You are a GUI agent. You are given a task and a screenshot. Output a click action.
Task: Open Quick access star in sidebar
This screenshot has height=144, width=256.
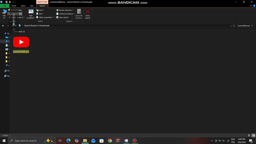tap(5, 33)
